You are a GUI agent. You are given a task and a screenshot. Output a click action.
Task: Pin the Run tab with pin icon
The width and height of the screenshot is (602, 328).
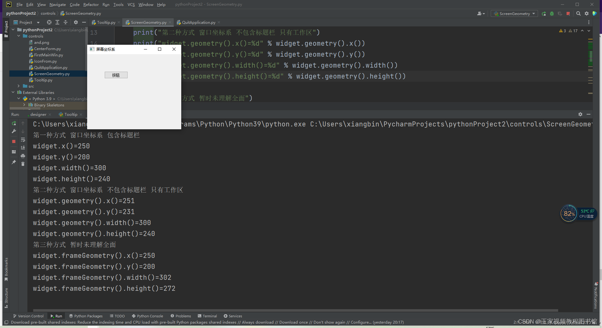14,162
